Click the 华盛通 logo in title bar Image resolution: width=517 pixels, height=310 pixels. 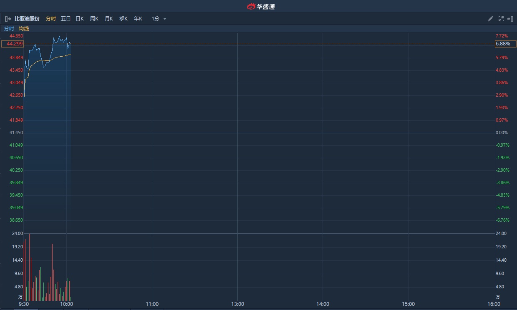coord(261,6)
